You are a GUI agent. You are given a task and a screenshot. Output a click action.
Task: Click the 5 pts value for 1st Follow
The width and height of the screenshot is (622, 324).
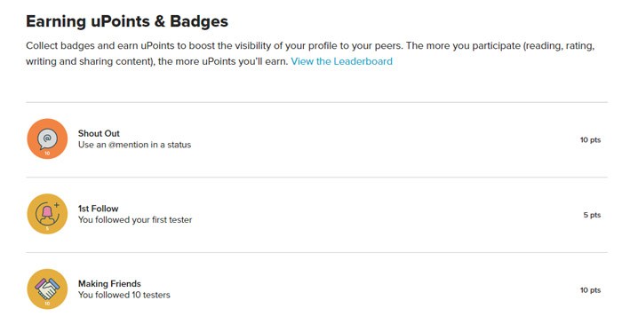(592, 215)
